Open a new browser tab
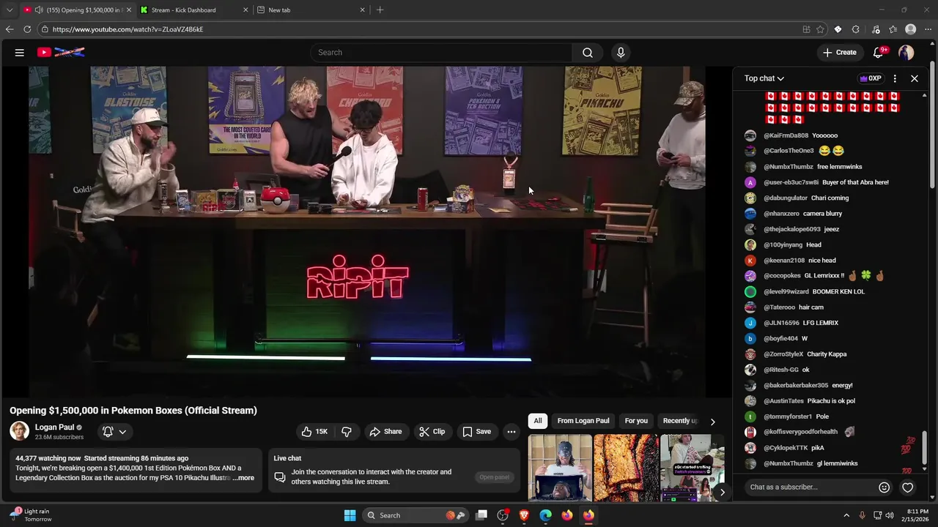Image resolution: width=938 pixels, height=527 pixels. click(380, 10)
